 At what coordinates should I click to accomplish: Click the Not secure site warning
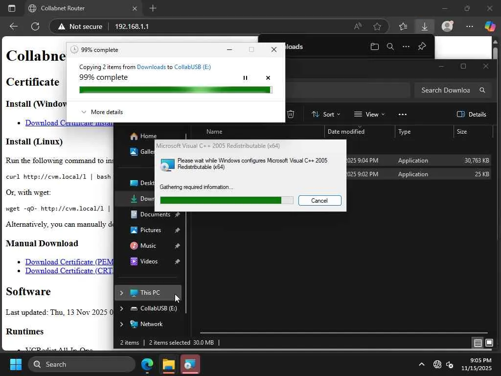(x=80, y=26)
